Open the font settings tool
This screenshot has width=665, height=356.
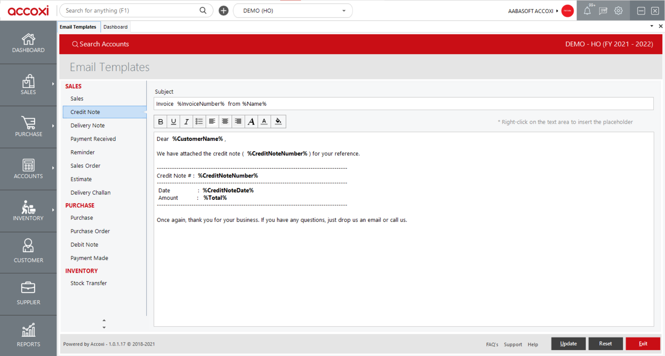[251, 121]
